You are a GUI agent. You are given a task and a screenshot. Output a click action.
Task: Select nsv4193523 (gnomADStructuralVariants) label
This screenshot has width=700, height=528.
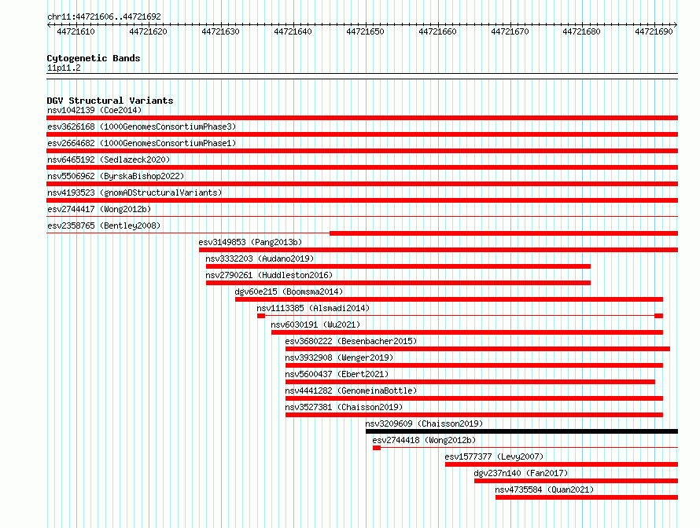tap(134, 192)
